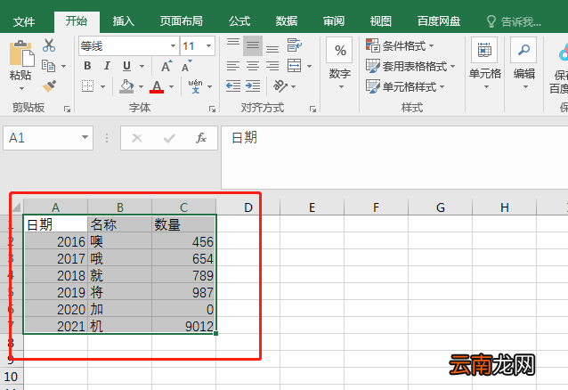
Task: Open 单元格样式 cell styles menu
Action: (405, 86)
